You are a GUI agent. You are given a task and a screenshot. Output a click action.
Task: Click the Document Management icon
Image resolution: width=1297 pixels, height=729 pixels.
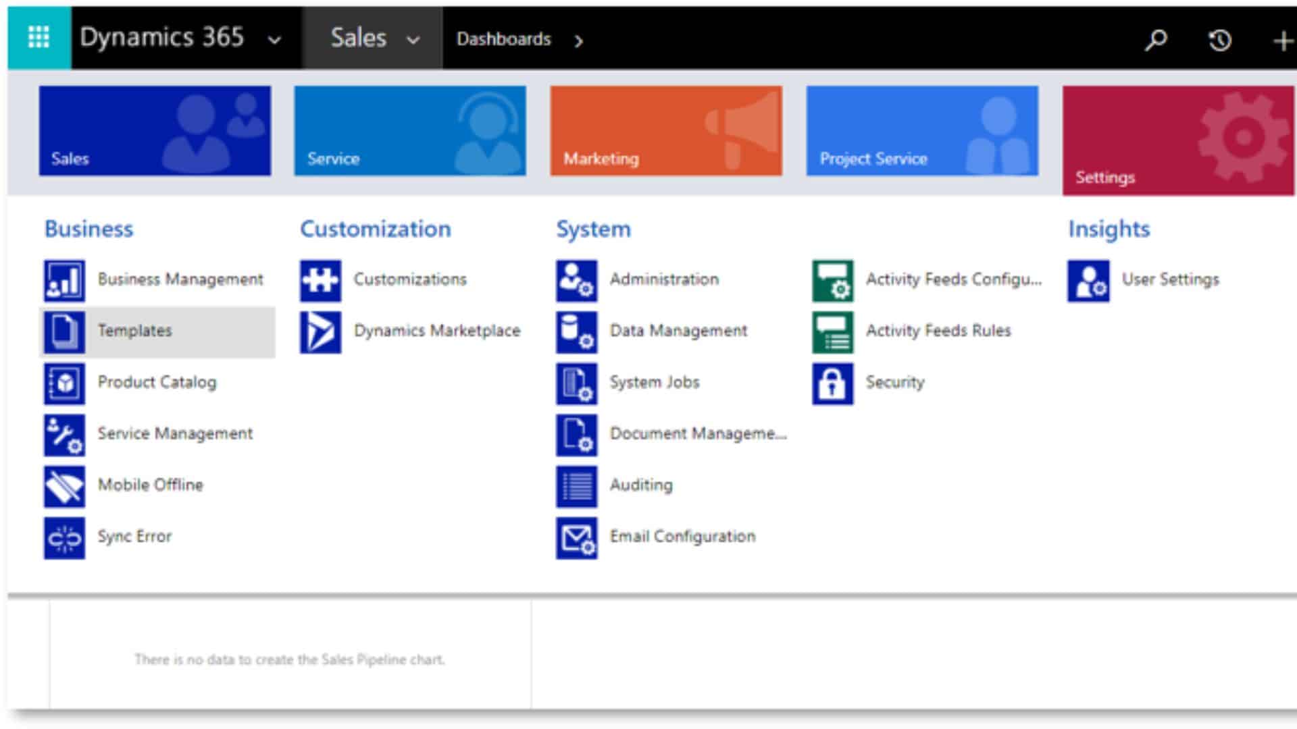pyautogui.click(x=576, y=434)
